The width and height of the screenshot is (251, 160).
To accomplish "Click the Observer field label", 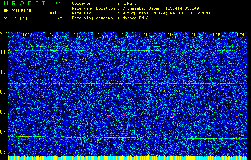I will point(81,4).
